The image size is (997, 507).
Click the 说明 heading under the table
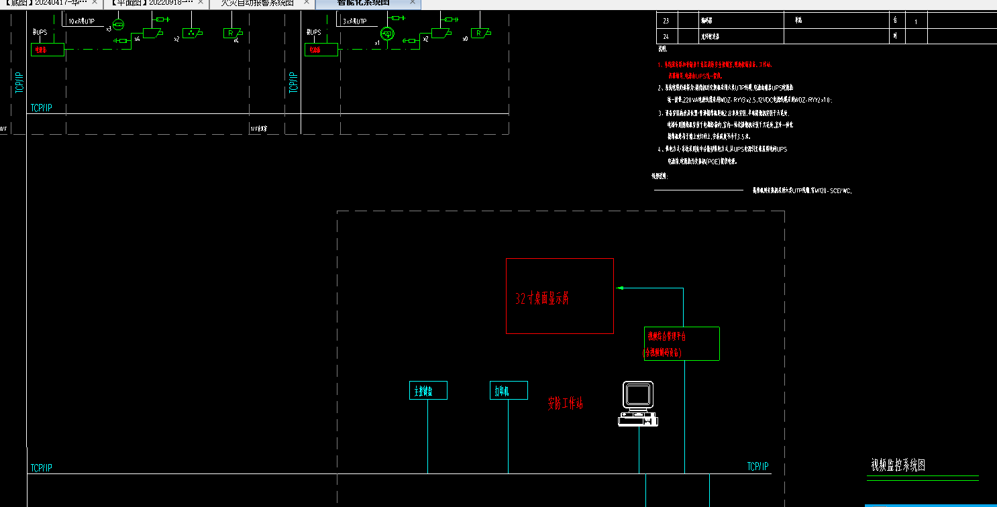pos(662,49)
